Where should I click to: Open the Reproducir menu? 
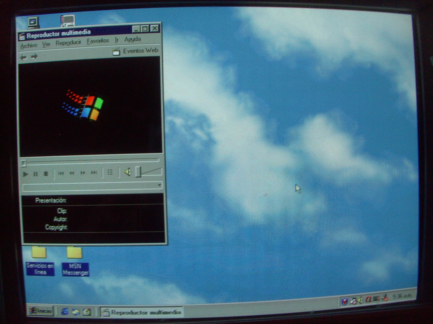pos(68,43)
